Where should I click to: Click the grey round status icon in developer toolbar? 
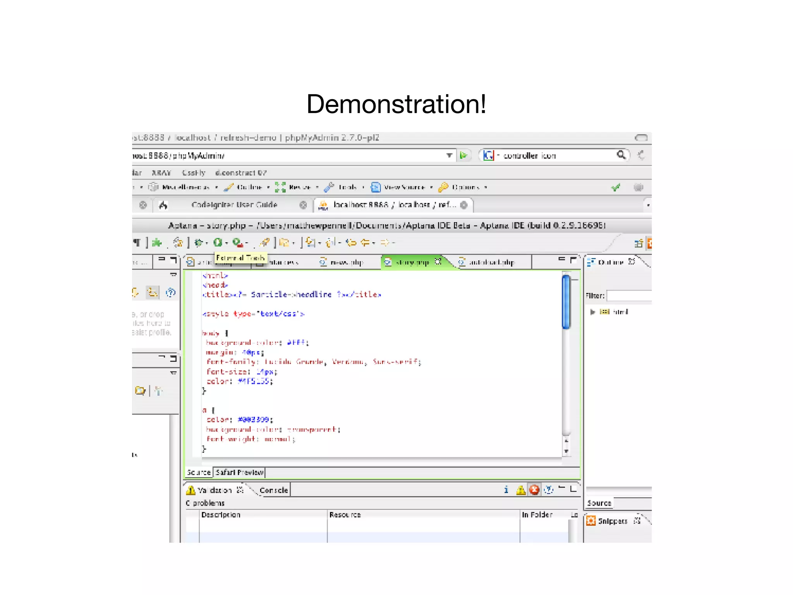638,187
